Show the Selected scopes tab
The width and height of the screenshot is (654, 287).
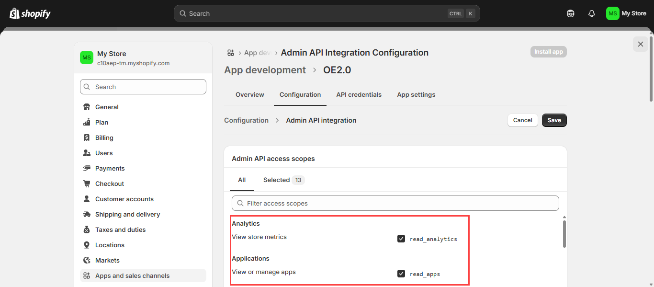[x=283, y=180]
